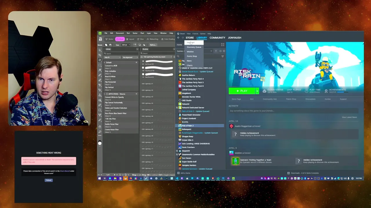Switch to the Layout persona
The width and height of the screenshot is (371, 208).
click(x=130, y=39)
